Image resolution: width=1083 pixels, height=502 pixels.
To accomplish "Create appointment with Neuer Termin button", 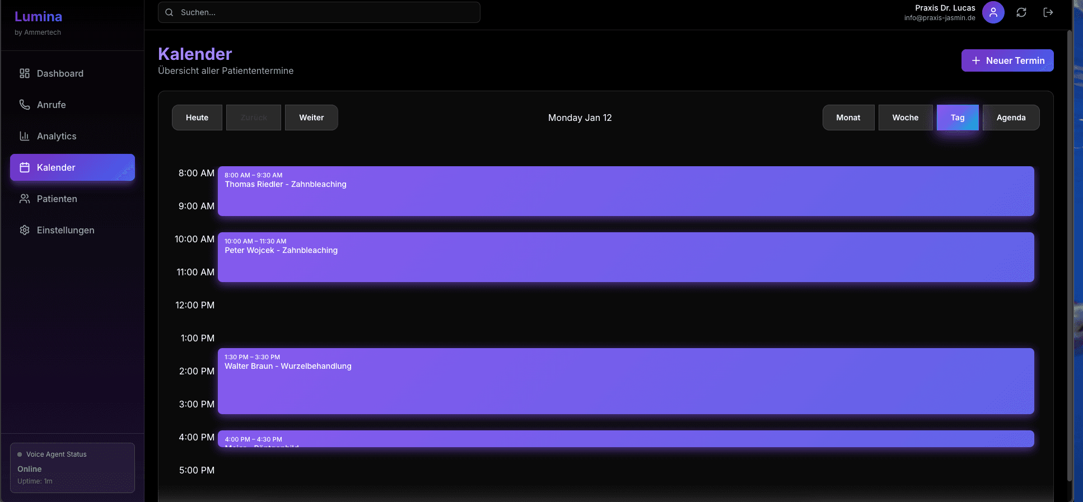I will click(1007, 60).
